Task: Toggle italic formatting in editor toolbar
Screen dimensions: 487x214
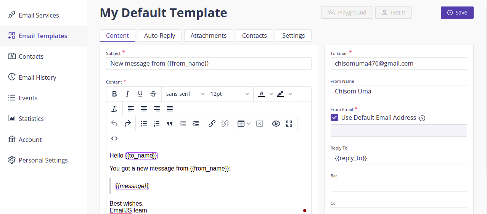Action: (127, 94)
